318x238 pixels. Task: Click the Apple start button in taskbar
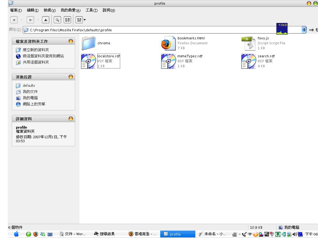(x=16, y=234)
